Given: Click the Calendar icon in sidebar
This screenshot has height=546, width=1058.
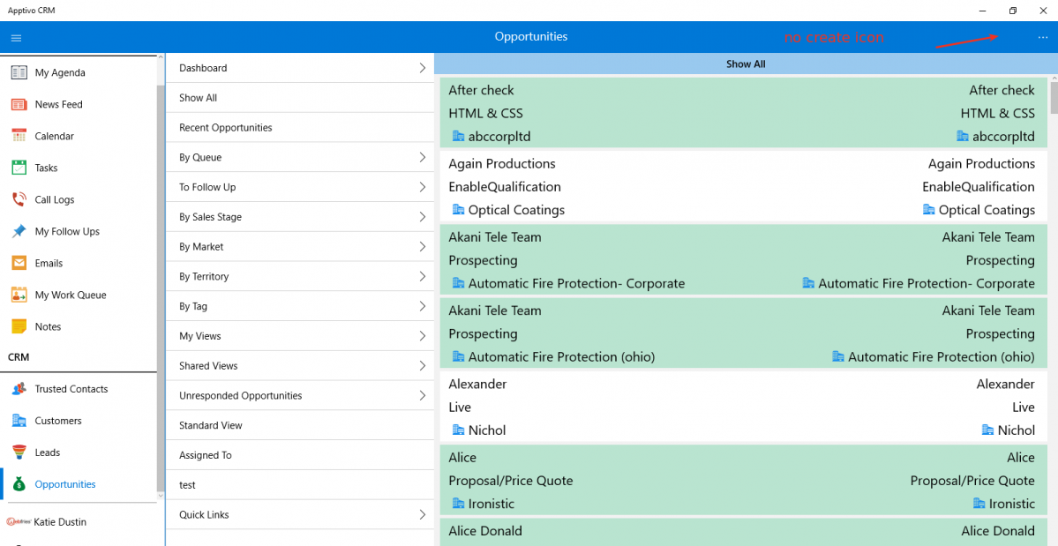Looking at the screenshot, I should [19, 136].
